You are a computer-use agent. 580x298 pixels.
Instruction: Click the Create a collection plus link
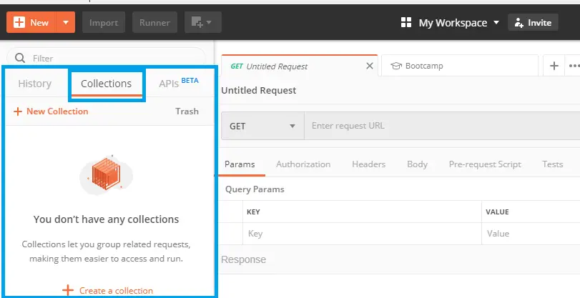click(107, 290)
